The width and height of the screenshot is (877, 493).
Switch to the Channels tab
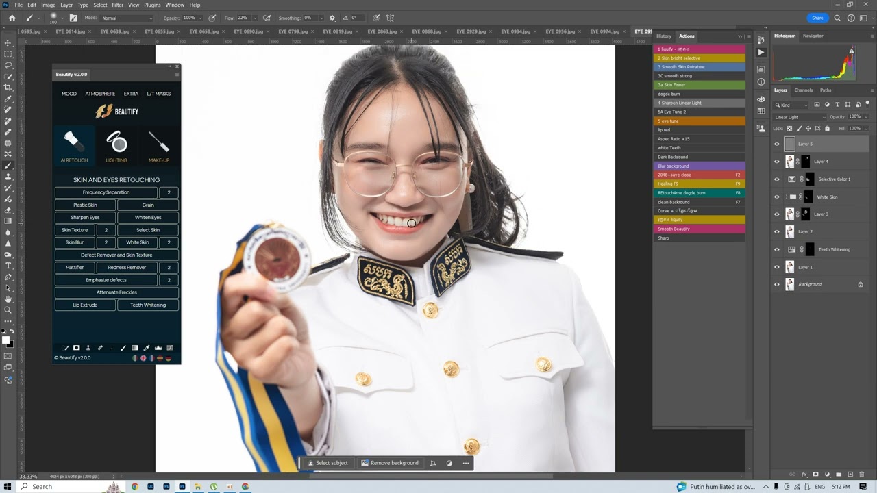pyautogui.click(x=804, y=90)
